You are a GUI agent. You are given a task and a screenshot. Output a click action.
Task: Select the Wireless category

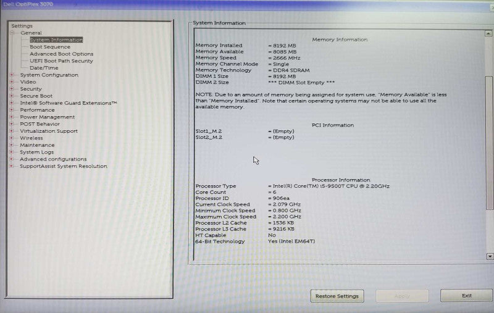click(x=31, y=138)
